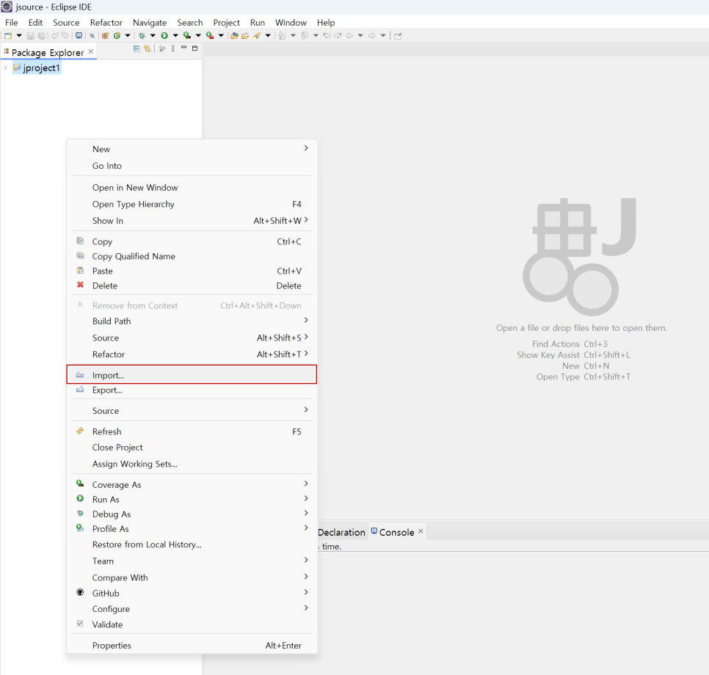Click the New Java Class toolbar icon
Image resolution: width=709 pixels, height=675 pixels.
[x=117, y=36]
